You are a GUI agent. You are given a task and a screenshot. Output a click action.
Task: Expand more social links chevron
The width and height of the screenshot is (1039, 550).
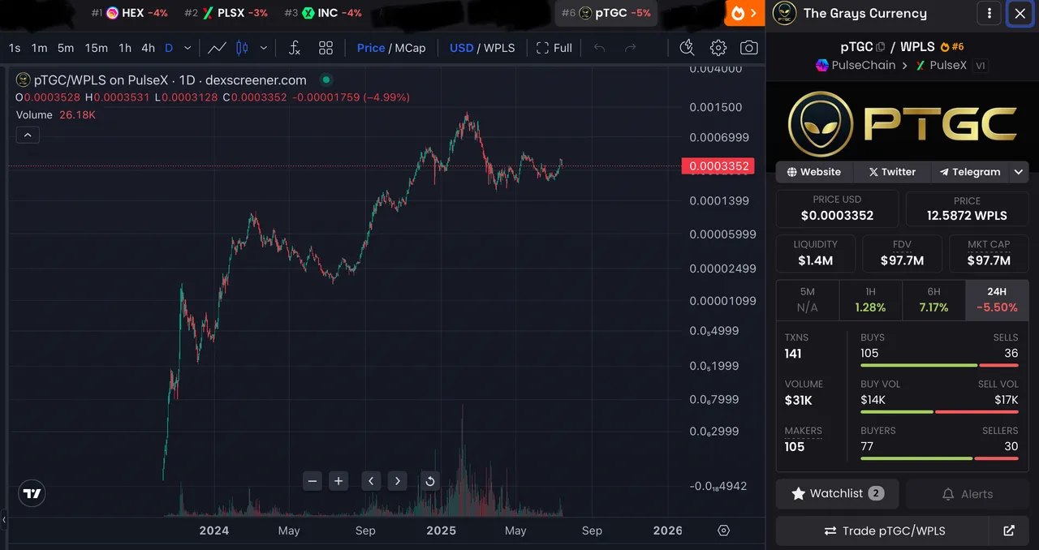click(1019, 172)
